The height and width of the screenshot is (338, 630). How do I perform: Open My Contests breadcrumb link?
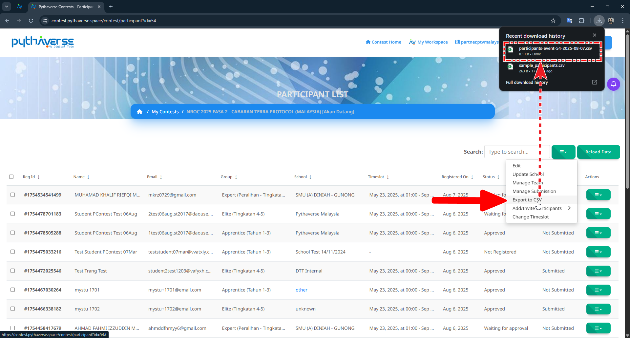(x=165, y=112)
